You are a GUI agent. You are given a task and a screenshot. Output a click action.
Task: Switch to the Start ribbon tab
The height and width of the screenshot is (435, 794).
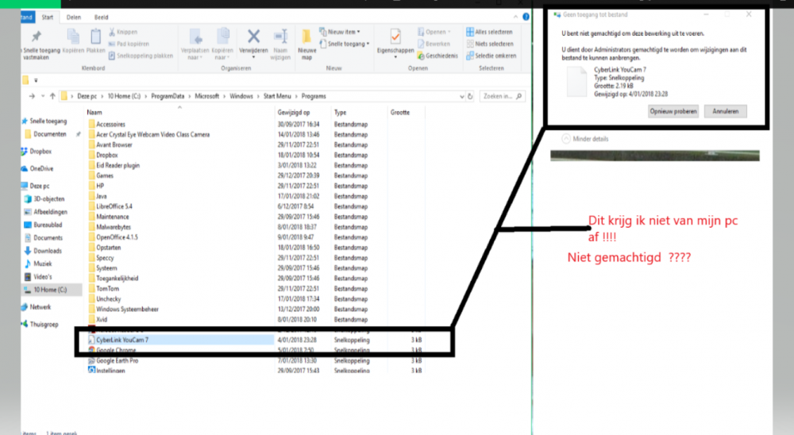pyautogui.click(x=48, y=17)
